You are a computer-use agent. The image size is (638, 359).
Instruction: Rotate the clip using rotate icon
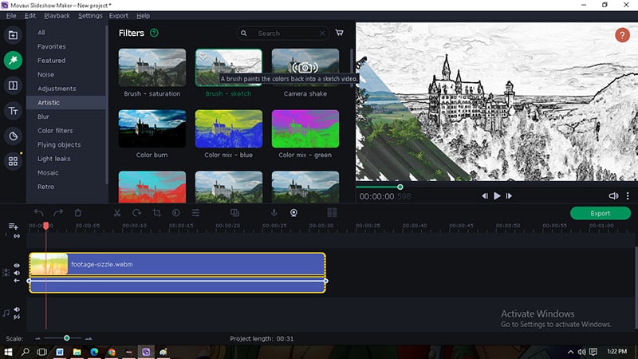pyautogui.click(x=136, y=212)
